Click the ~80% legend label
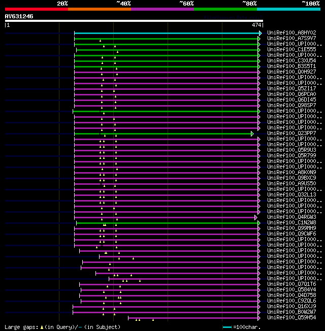 click(249, 4)
